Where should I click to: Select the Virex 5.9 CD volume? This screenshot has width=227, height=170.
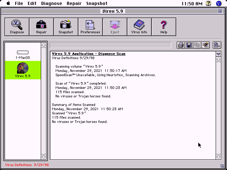pyautogui.click(x=23, y=70)
